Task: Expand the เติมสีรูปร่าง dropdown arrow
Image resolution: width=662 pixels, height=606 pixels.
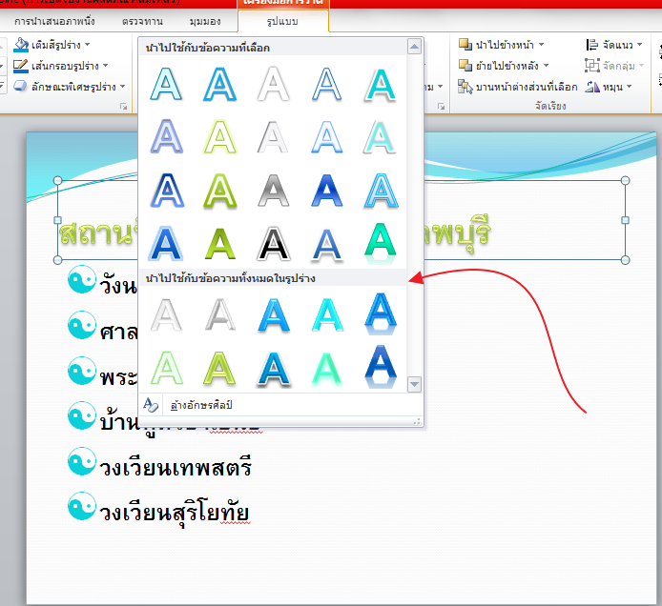Action: [x=88, y=44]
